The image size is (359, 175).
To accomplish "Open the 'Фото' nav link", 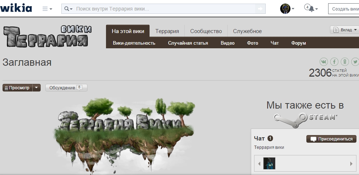I will [252, 43].
